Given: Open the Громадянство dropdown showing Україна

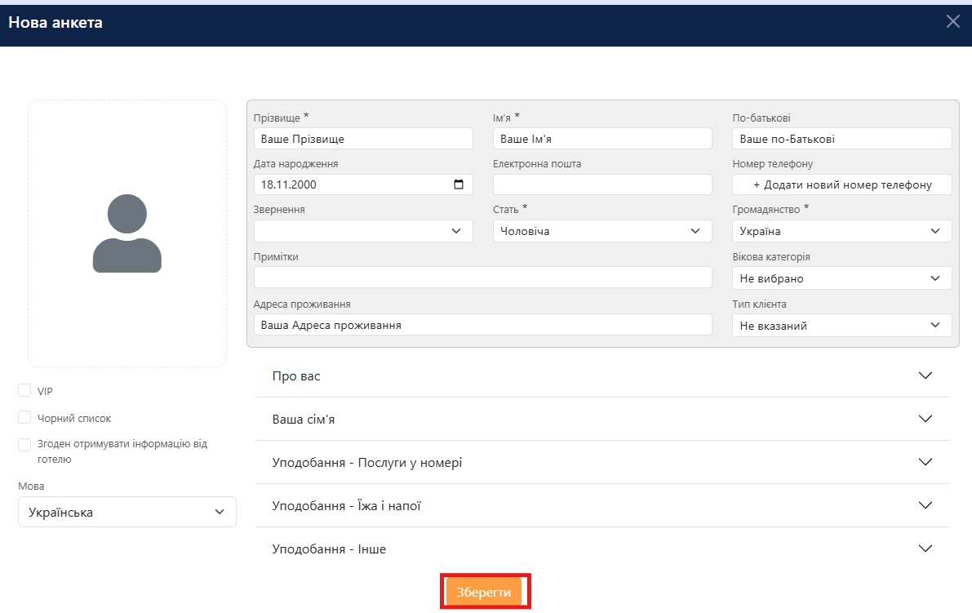Looking at the screenshot, I should (841, 231).
